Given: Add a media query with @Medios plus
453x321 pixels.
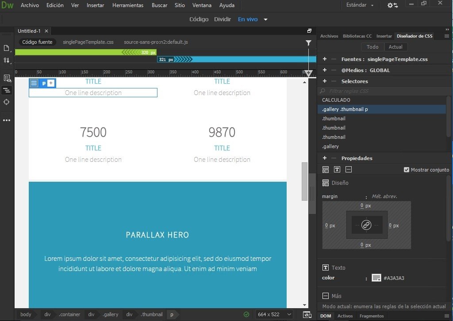Looking at the screenshot, I should coord(325,70).
